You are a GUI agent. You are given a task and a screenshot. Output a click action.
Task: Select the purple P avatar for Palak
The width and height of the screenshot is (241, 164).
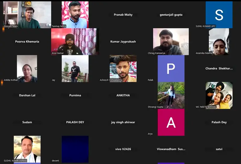(171, 69)
